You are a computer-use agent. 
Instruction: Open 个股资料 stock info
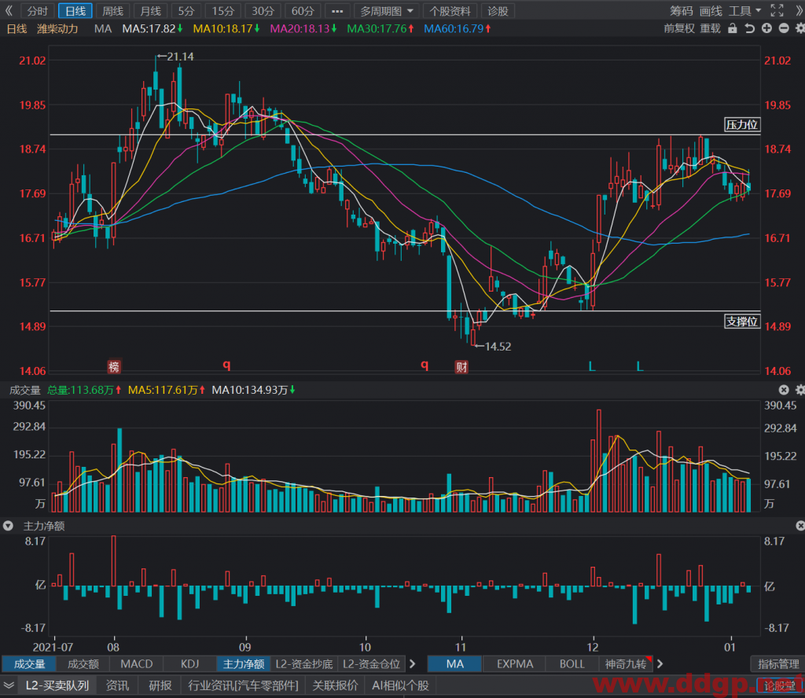point(450,11)
